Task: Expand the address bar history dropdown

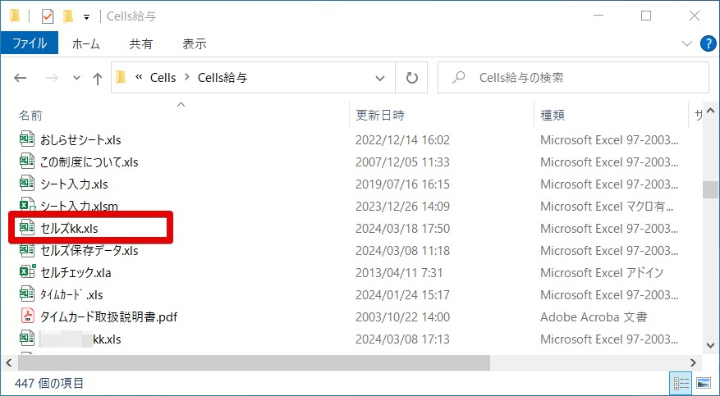Action: [380, 79]
